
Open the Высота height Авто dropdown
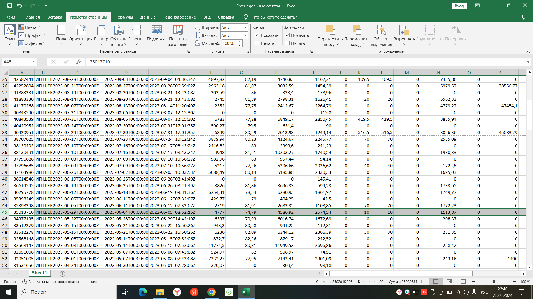pos(245,35)
